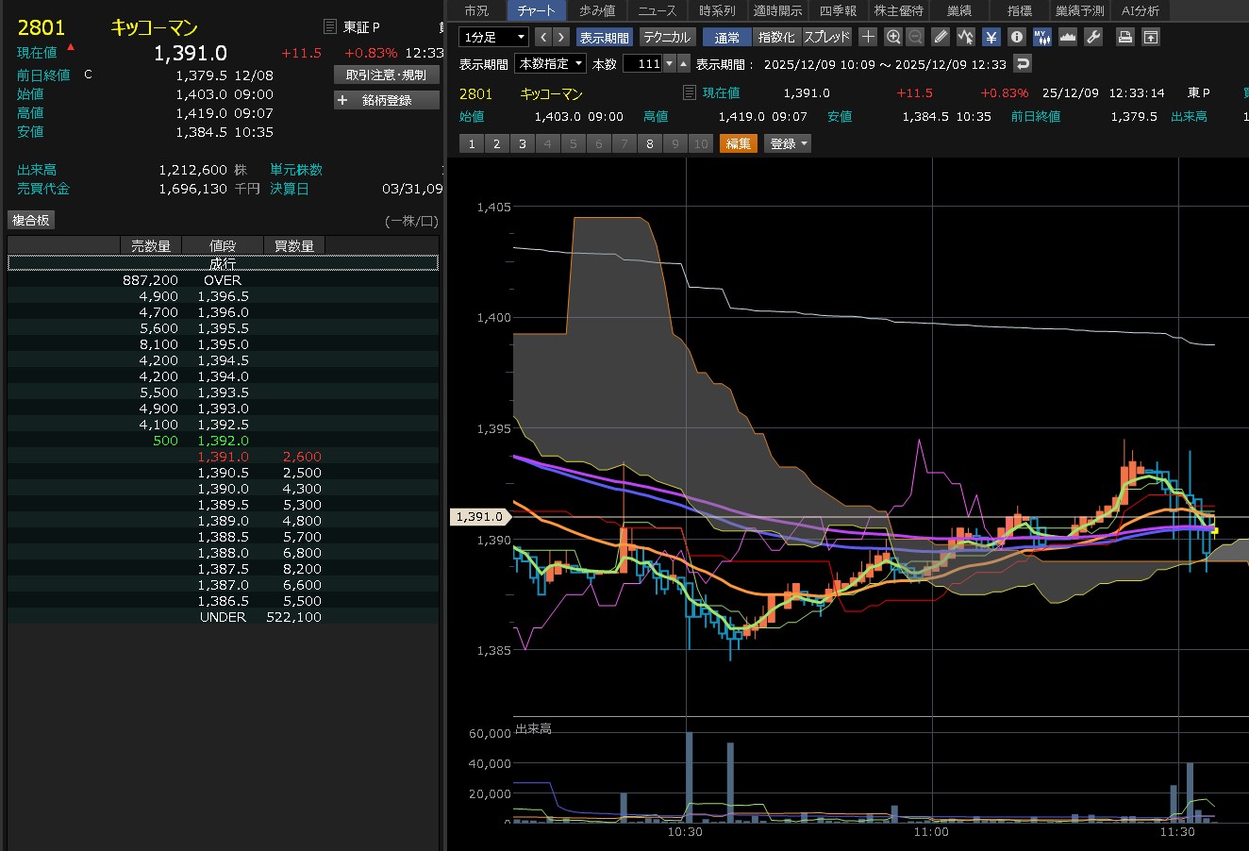
Task: Open the 本数指定 display period dropdown
Action: point(550,63)
